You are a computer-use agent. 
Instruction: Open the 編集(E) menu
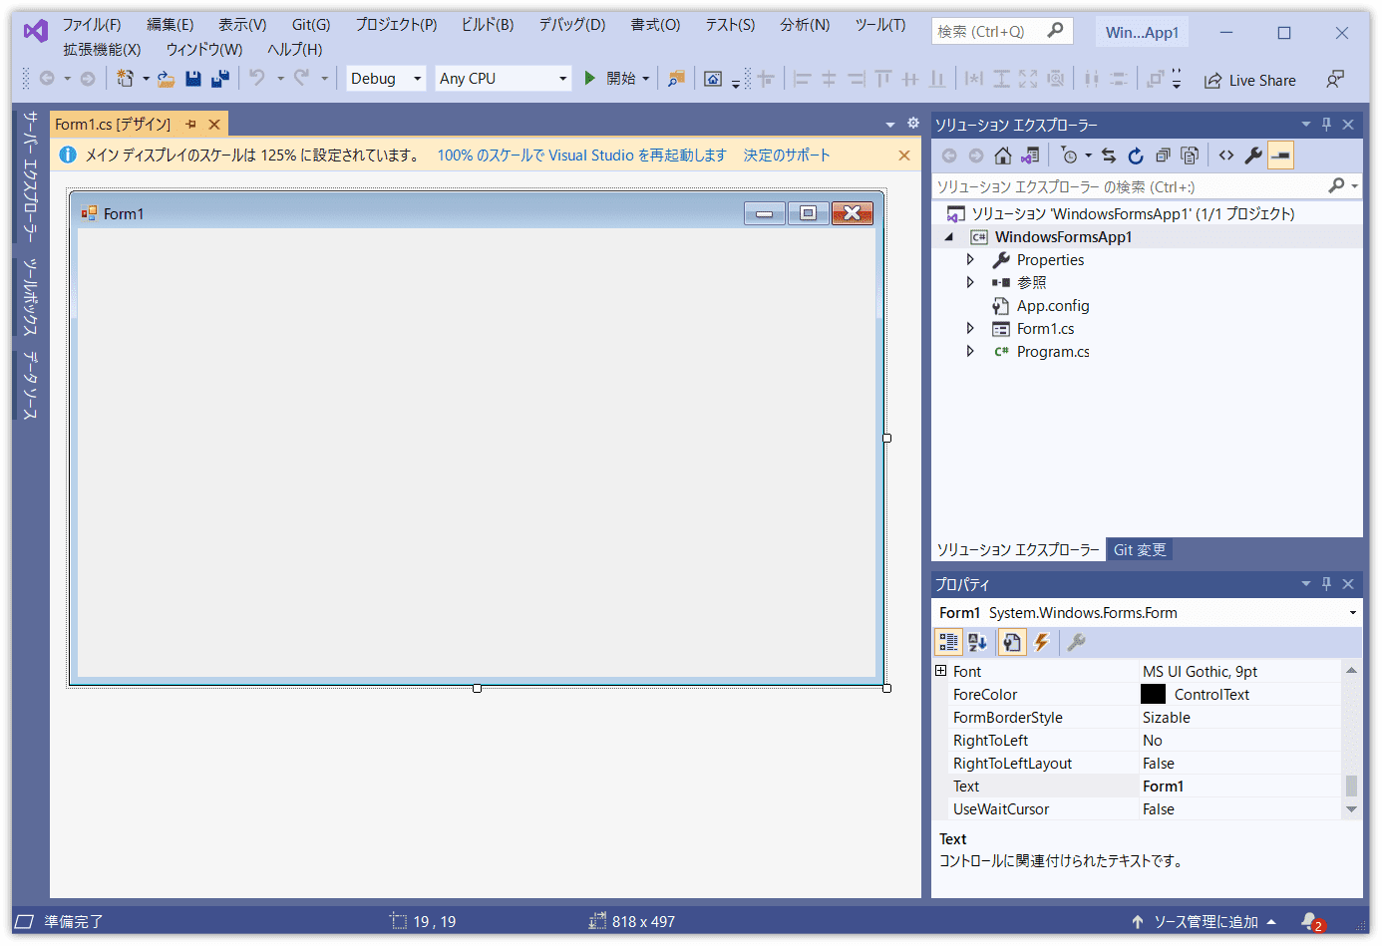[171, 25]
